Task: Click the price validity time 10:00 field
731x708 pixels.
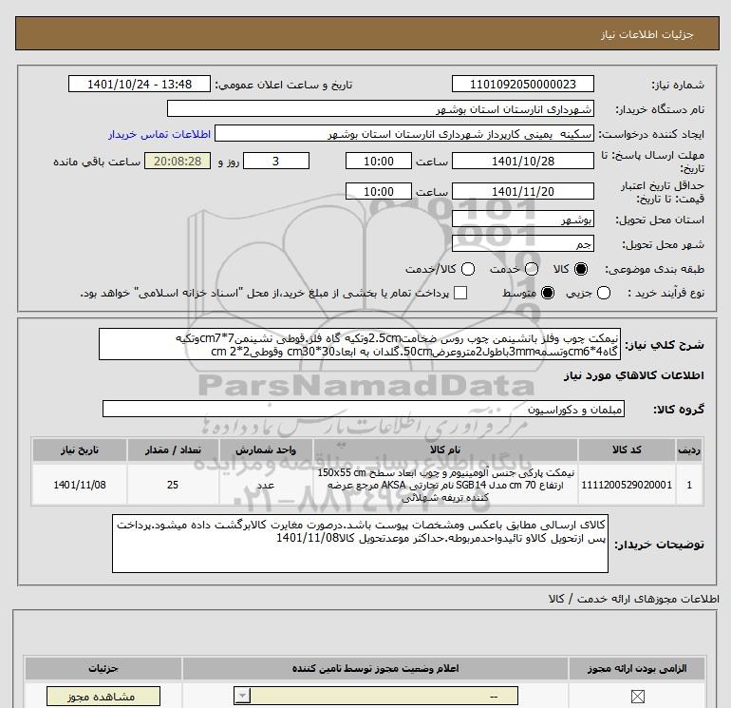Action: pos(379,191)
